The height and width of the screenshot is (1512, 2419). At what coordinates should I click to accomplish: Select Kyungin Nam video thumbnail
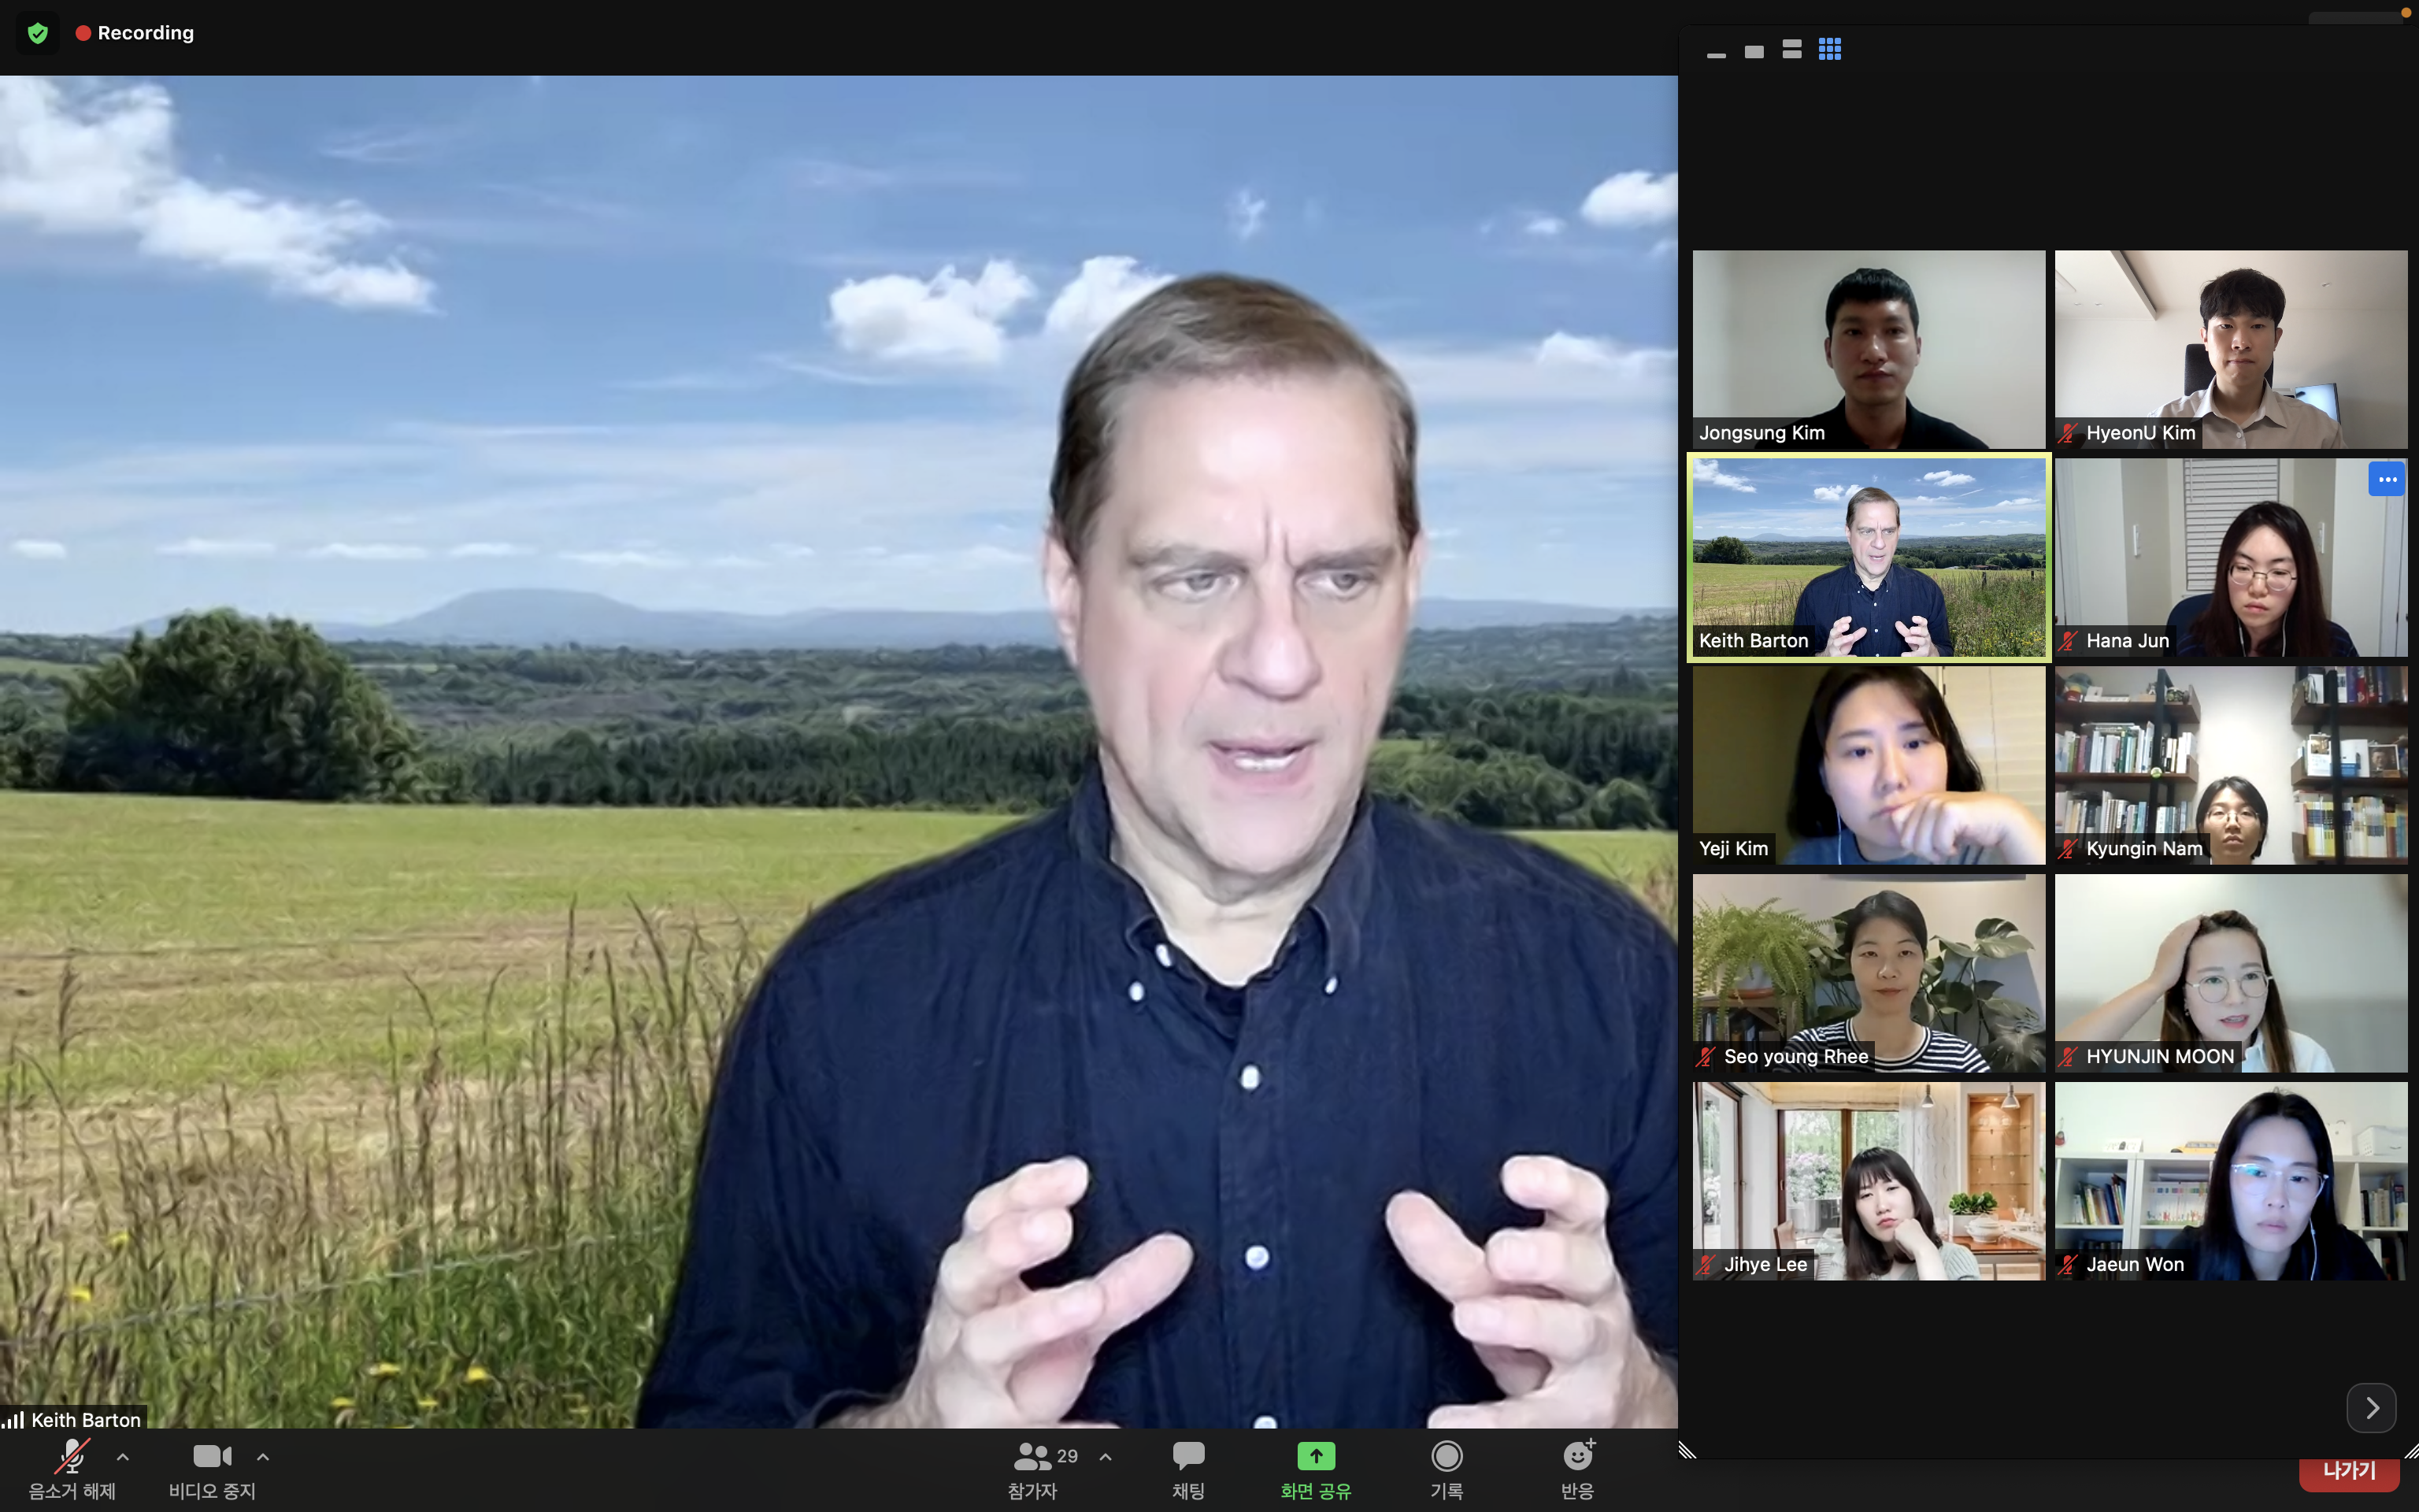pos(2231,765)
